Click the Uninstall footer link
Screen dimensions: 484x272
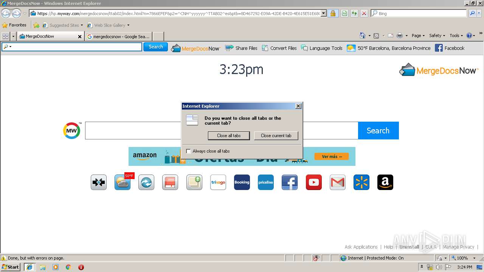pos(409,247)
